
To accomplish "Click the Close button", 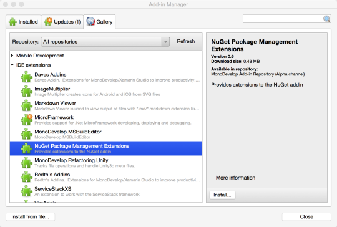I will [x=306, y=216].
